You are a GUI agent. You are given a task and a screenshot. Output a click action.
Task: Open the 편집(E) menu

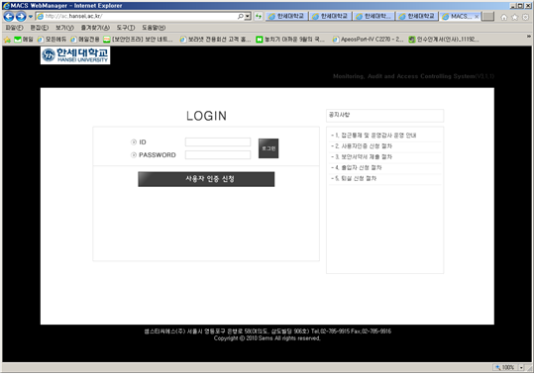coord(40,28)
